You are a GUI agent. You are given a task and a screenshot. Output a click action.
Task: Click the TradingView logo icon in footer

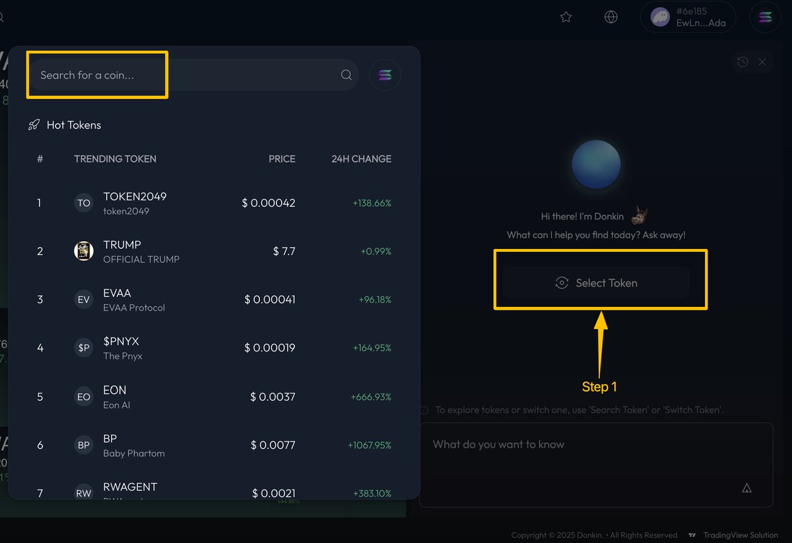[x=692, y=535]
